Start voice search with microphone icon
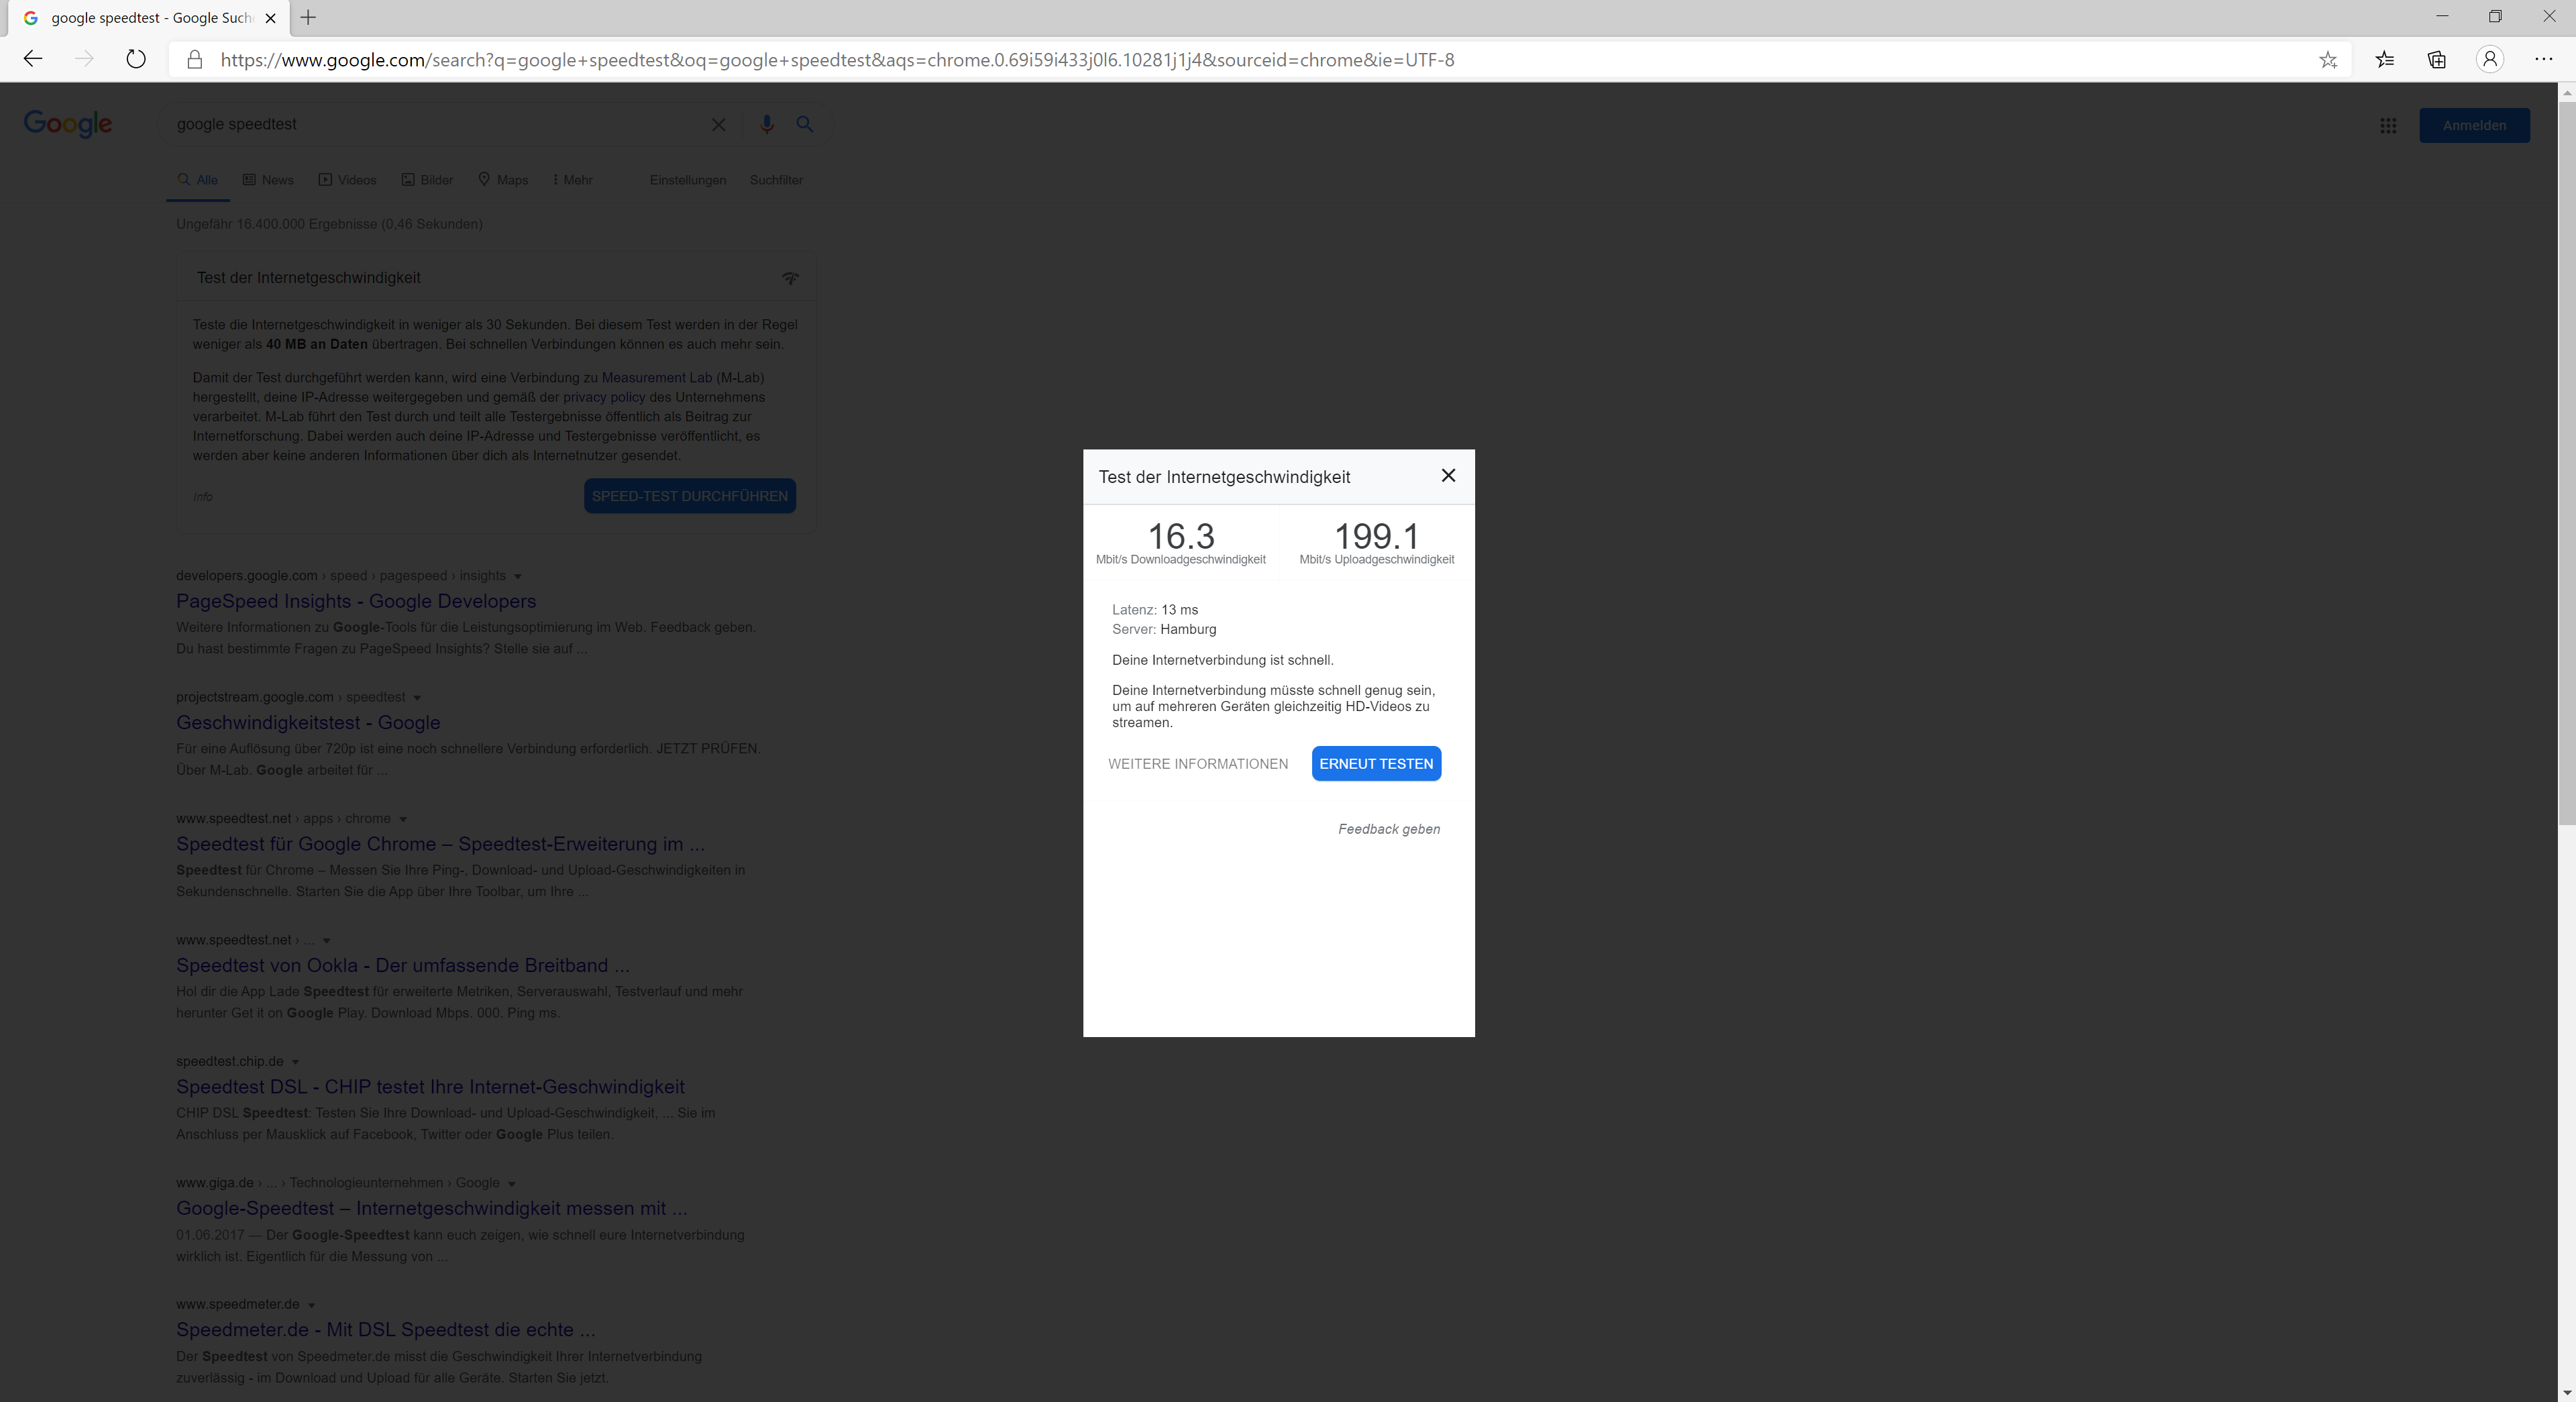Screen dimensions: 2576x1402 pos(766,124)
